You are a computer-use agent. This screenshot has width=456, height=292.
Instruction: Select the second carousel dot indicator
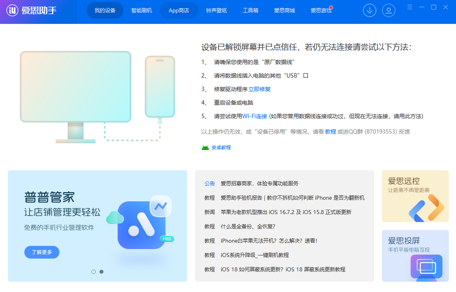pos(101,271)
